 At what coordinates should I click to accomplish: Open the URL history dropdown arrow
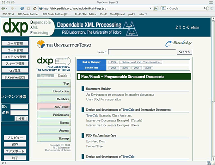click(x=150, y=9)
